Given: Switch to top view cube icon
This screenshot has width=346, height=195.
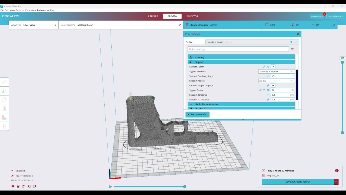Looking at the screenshot, I should click(x=24, y=186).
